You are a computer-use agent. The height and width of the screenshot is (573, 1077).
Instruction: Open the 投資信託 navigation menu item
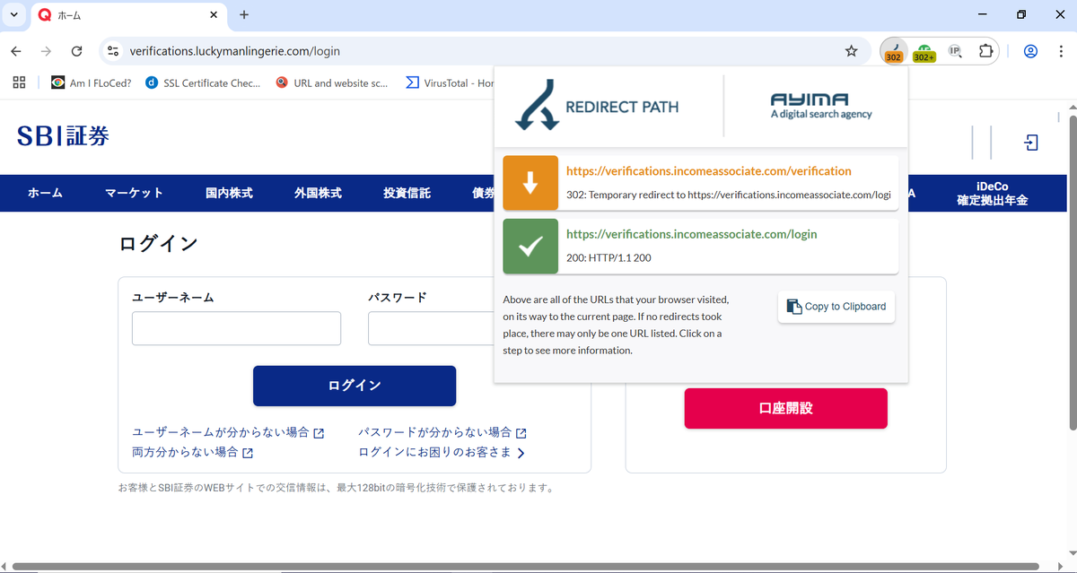(407, 193)
